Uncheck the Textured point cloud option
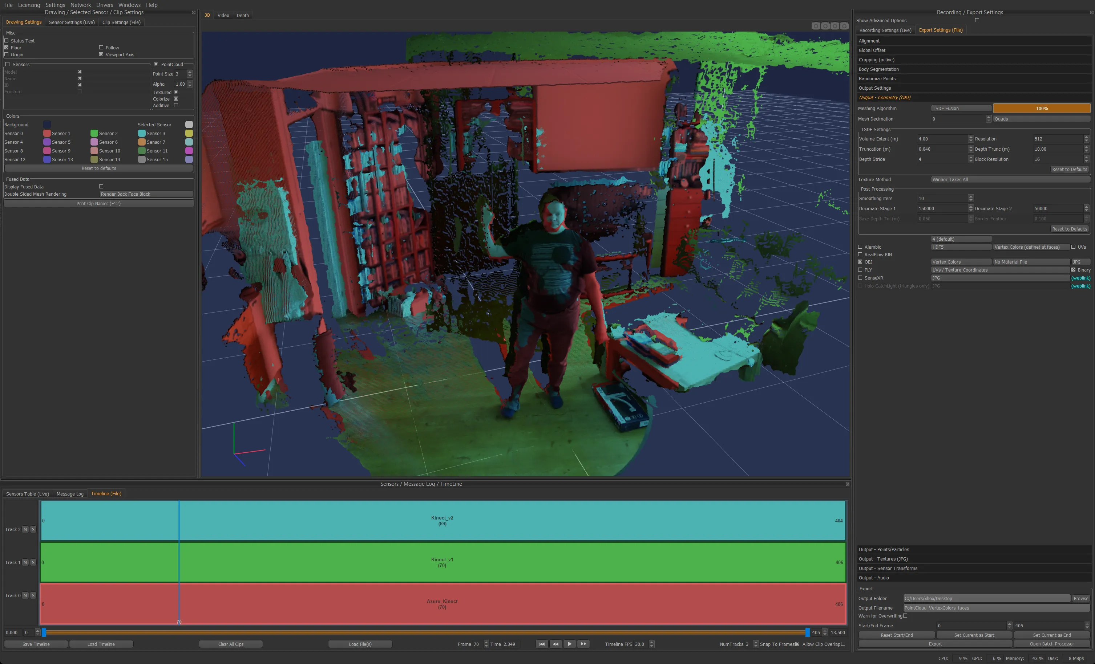Viewport: 1095px width, 664px height. pos(176,92)
